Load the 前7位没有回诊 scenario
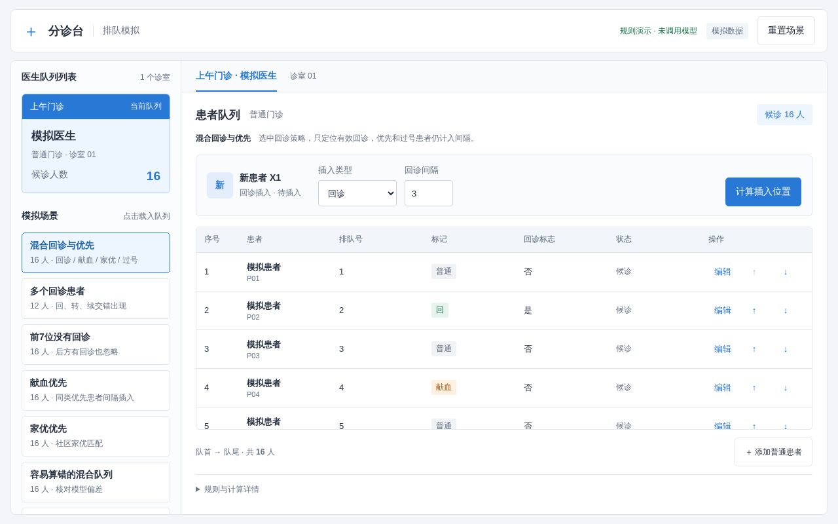 click(x=96, y=345)
